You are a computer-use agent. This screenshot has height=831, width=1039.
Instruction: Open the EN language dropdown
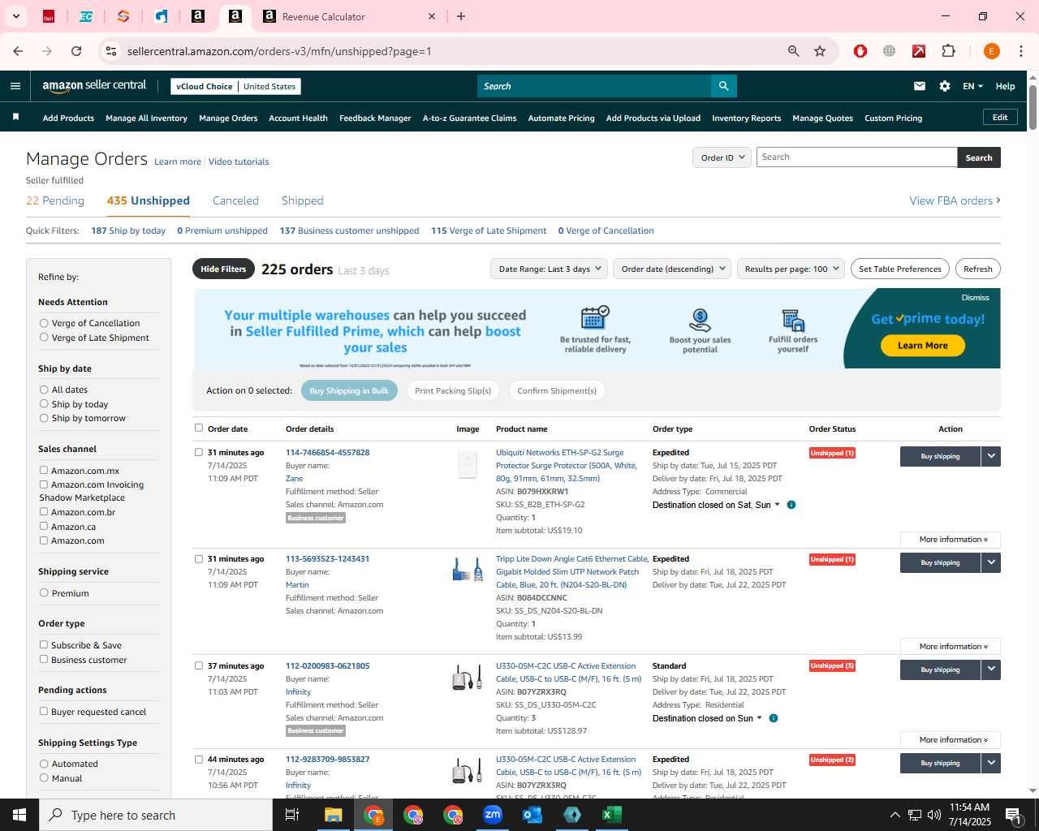pyautogui.click(x=972, y=86)
